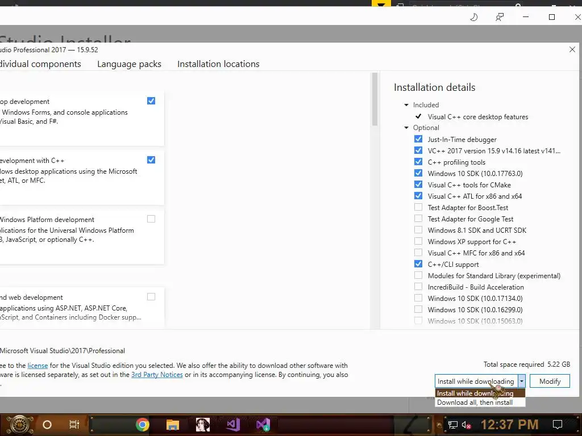582x436 pixels.
Task: Collapse the Included section
Action: 406,105
